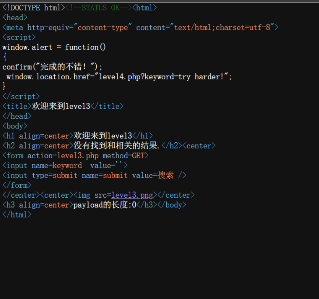Click the <!DOCTYPE html> declaration text
The width and height of the screenshot is (319, 299).
pos(34,8)
